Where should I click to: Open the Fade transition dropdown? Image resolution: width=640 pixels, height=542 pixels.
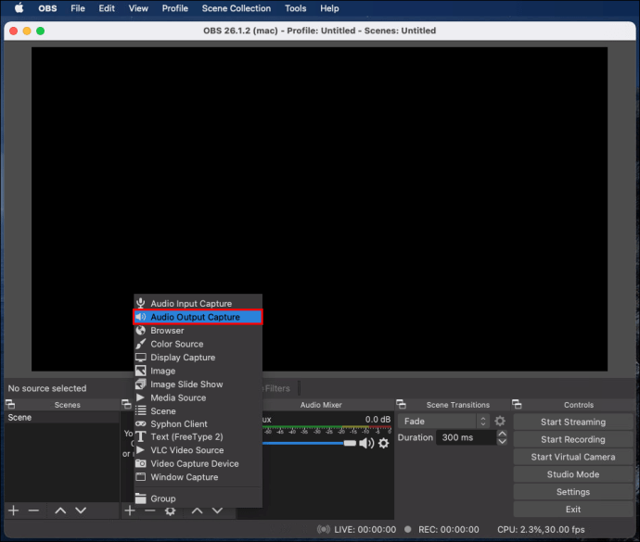coord(443,422)
